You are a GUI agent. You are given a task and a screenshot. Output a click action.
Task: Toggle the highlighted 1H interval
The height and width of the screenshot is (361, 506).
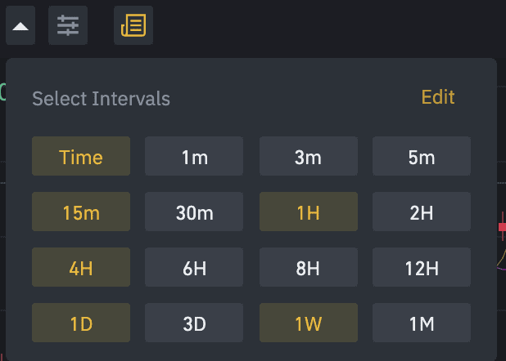(x=309, y=212)
